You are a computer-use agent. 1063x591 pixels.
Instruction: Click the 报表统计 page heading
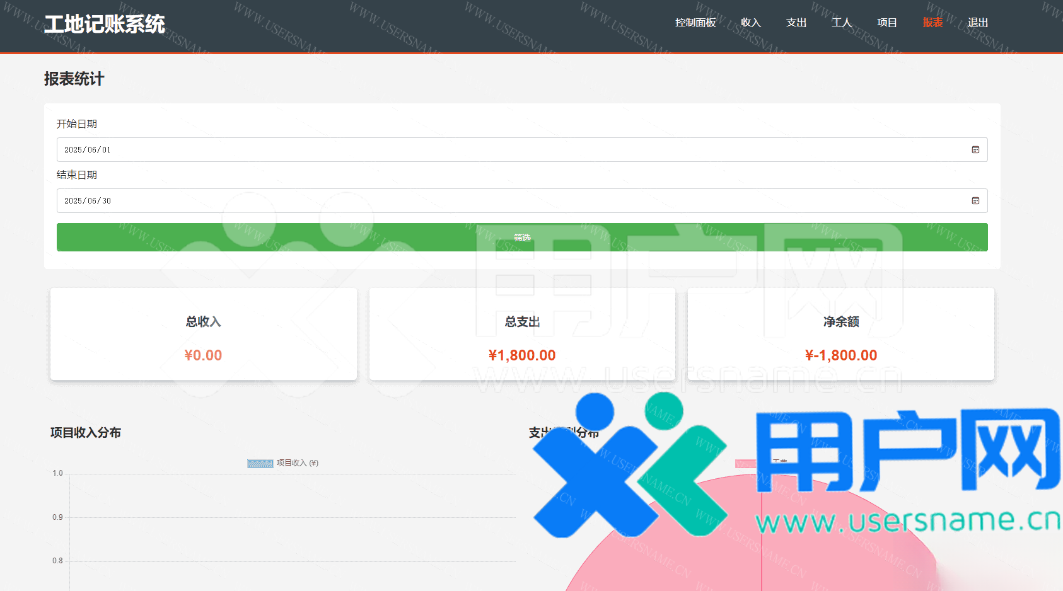point(74,79)
